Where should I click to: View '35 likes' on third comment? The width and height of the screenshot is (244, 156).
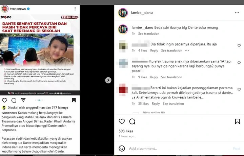pos(143,104)
